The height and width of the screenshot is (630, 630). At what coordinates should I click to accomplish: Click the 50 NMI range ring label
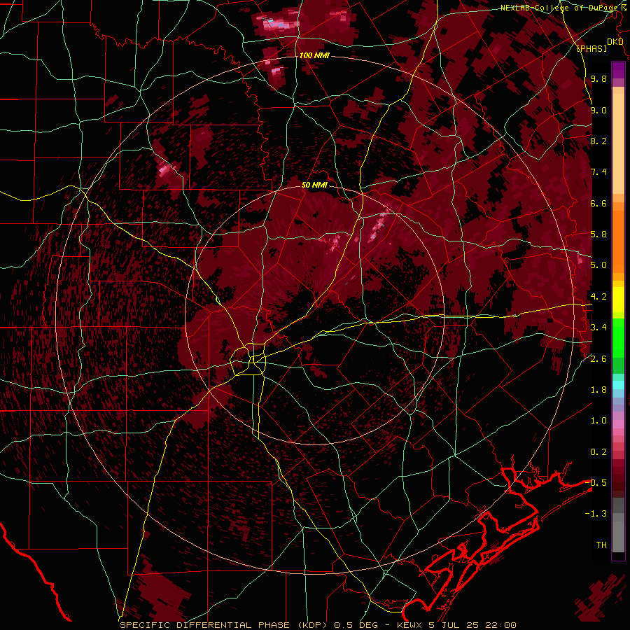coord(314,185)
